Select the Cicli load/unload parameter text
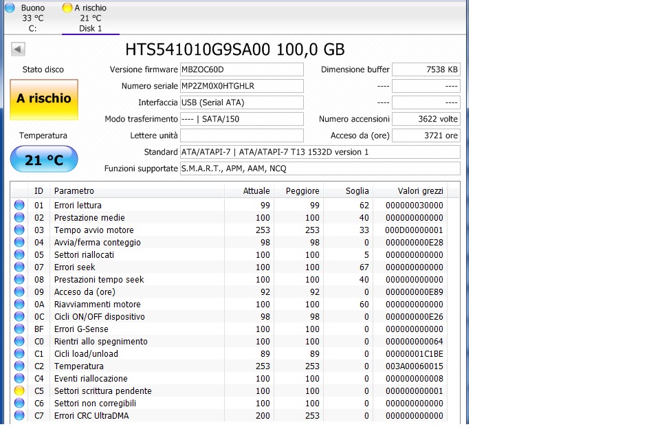662x429 pixels. point(86,354)
